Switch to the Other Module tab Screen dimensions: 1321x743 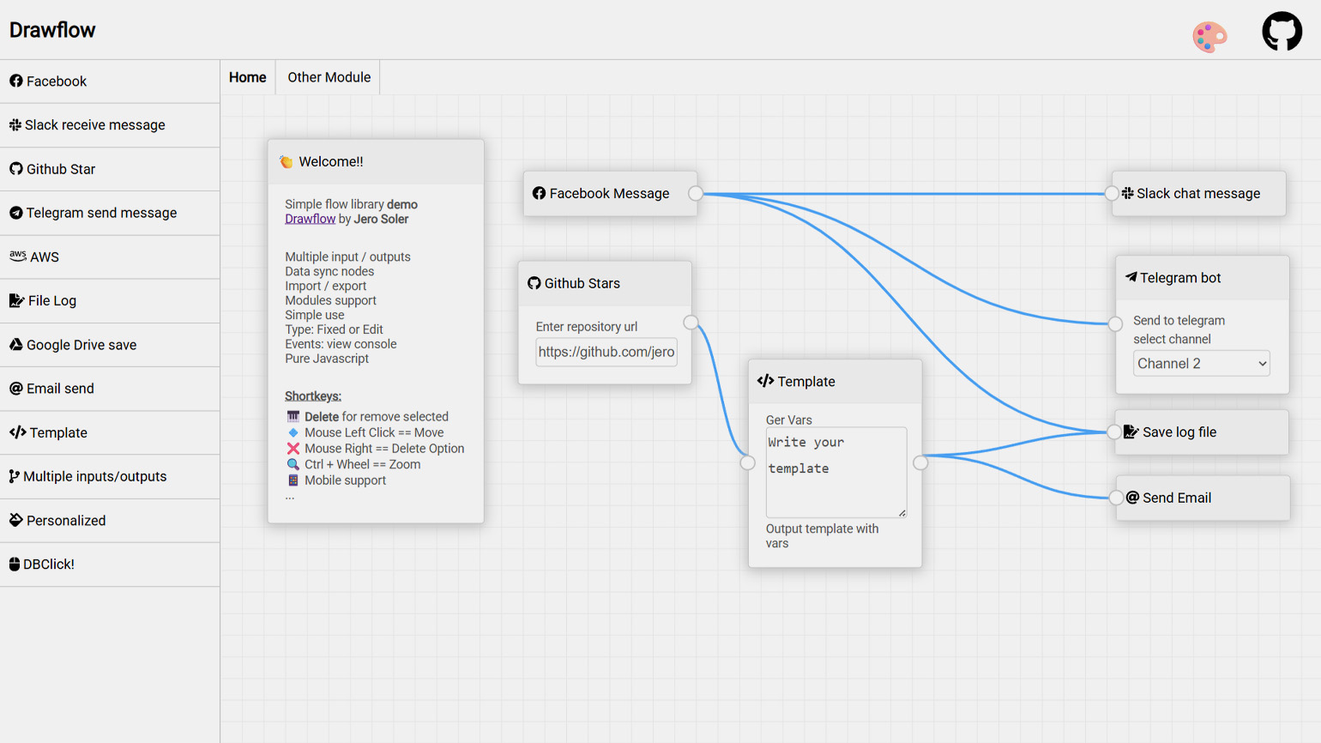[x=329, y=77]
